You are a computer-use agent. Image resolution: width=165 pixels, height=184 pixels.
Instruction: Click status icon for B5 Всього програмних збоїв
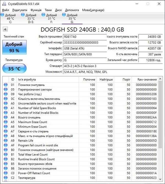(x=6, y=164)
